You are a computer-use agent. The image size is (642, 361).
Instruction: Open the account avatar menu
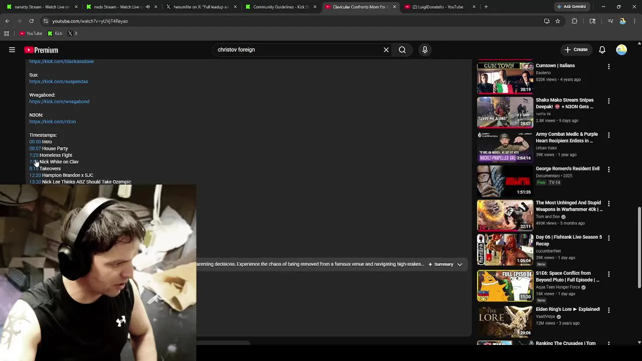pos(621,50)
